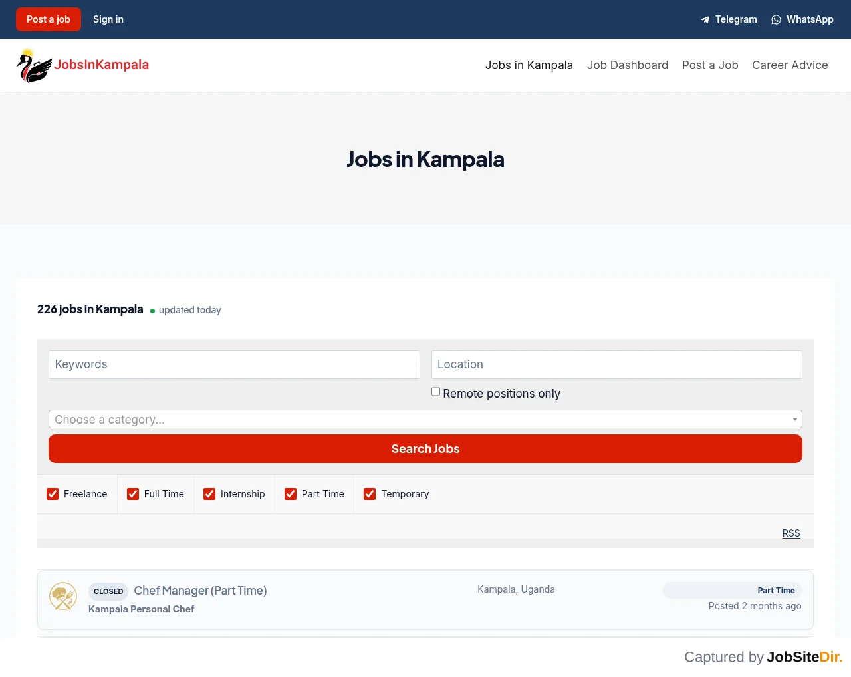
Task: Click the Posted 2 months ago text
Action: (x=755, y=606)
